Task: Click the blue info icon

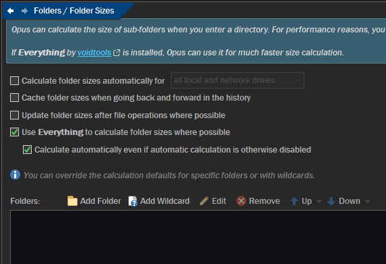Action: tap(16, 175)
